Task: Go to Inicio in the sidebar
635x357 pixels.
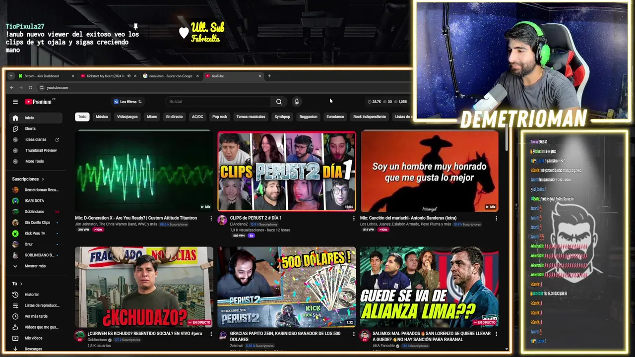Action: pyautogui.click(x=35, y=118)
